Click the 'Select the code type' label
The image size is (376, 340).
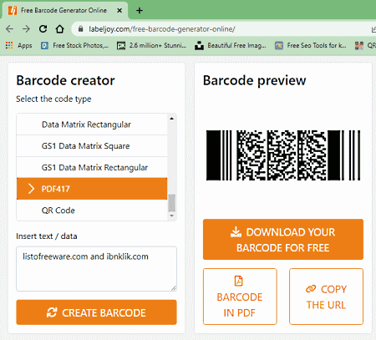[53, 99]
